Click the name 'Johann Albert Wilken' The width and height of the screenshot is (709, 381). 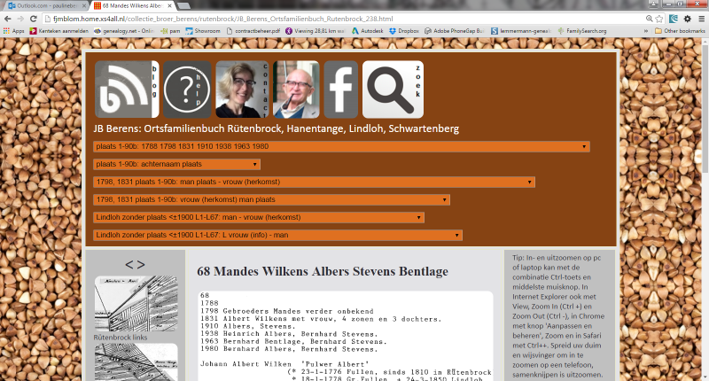coord(246,364)
